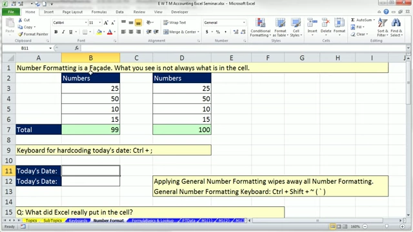
Task: Toggle Top Align button
Action: [123, 23]
